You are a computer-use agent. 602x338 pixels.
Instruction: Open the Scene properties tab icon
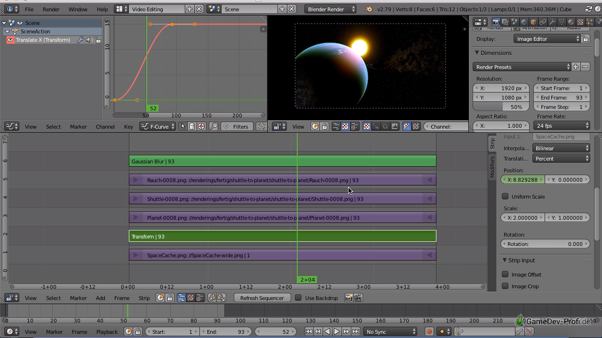tap(515, 22)
